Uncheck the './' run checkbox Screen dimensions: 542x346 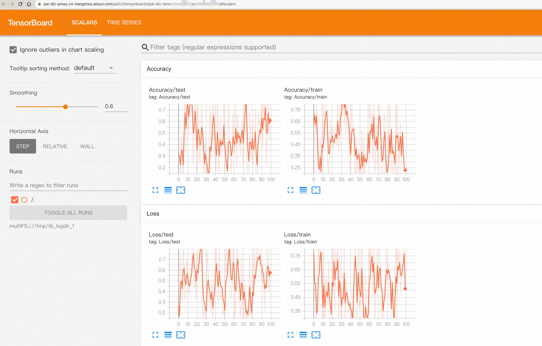pyautogui.click(x=15, y=200)
